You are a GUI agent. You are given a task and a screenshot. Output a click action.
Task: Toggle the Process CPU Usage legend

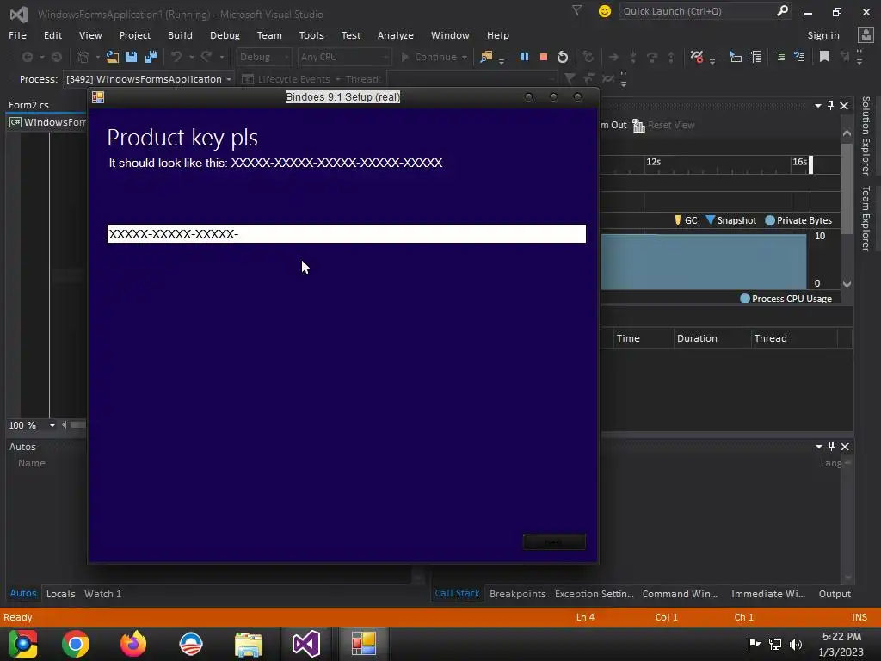(745, 299)
